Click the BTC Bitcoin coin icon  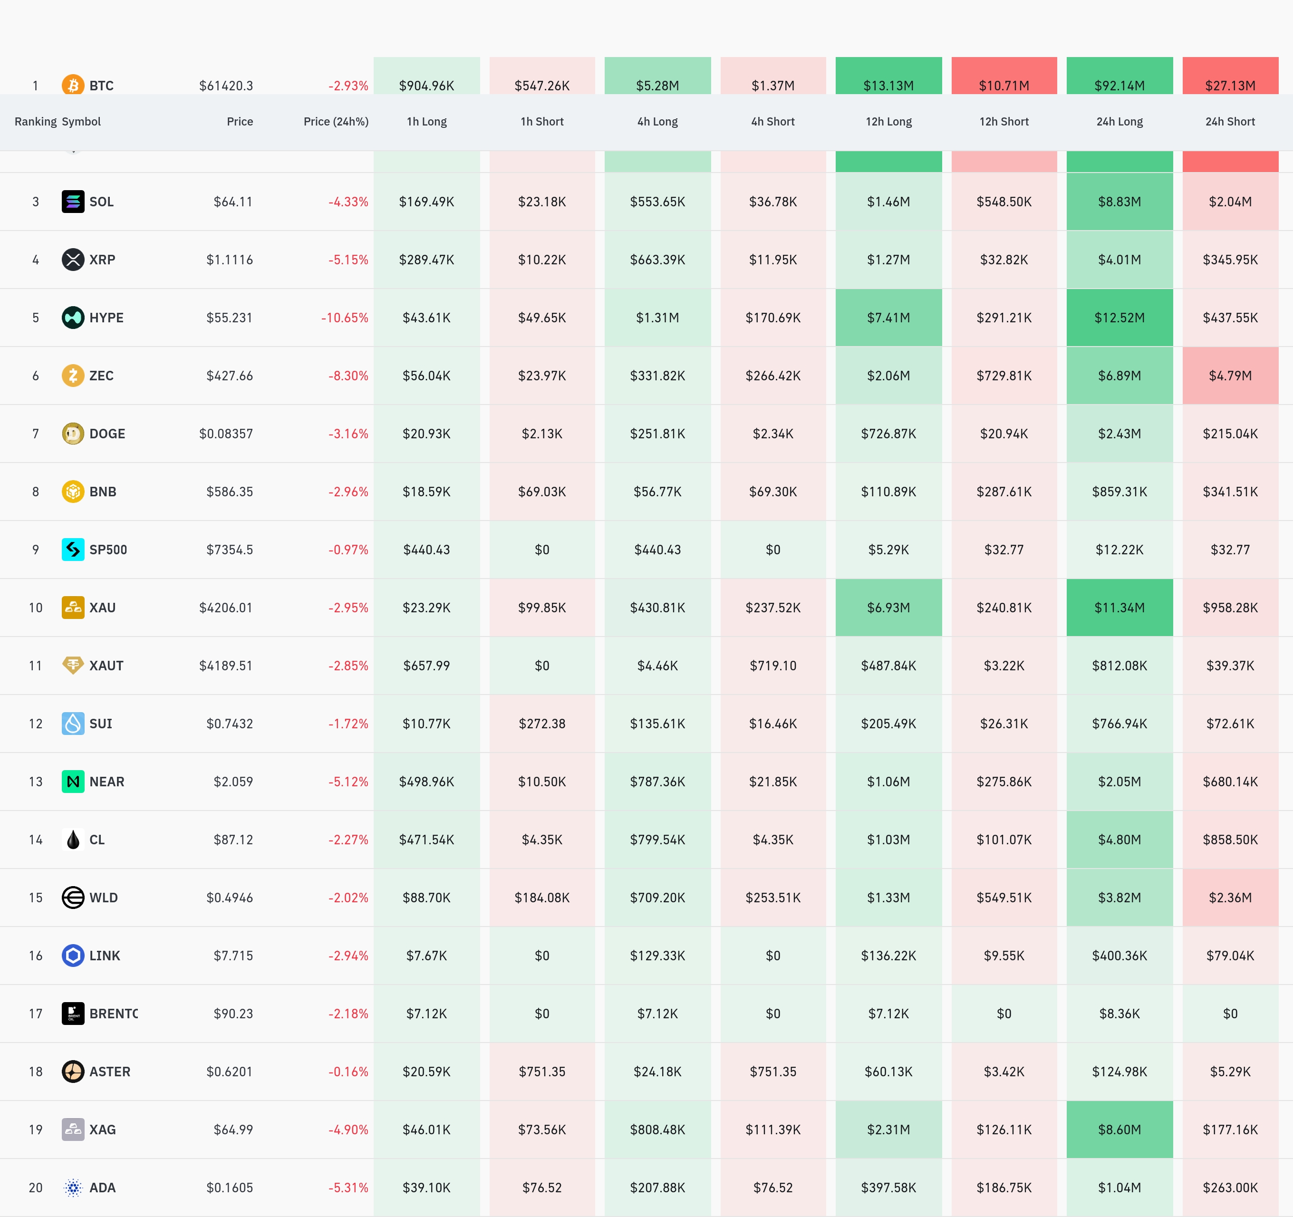(x=73, y=85)
